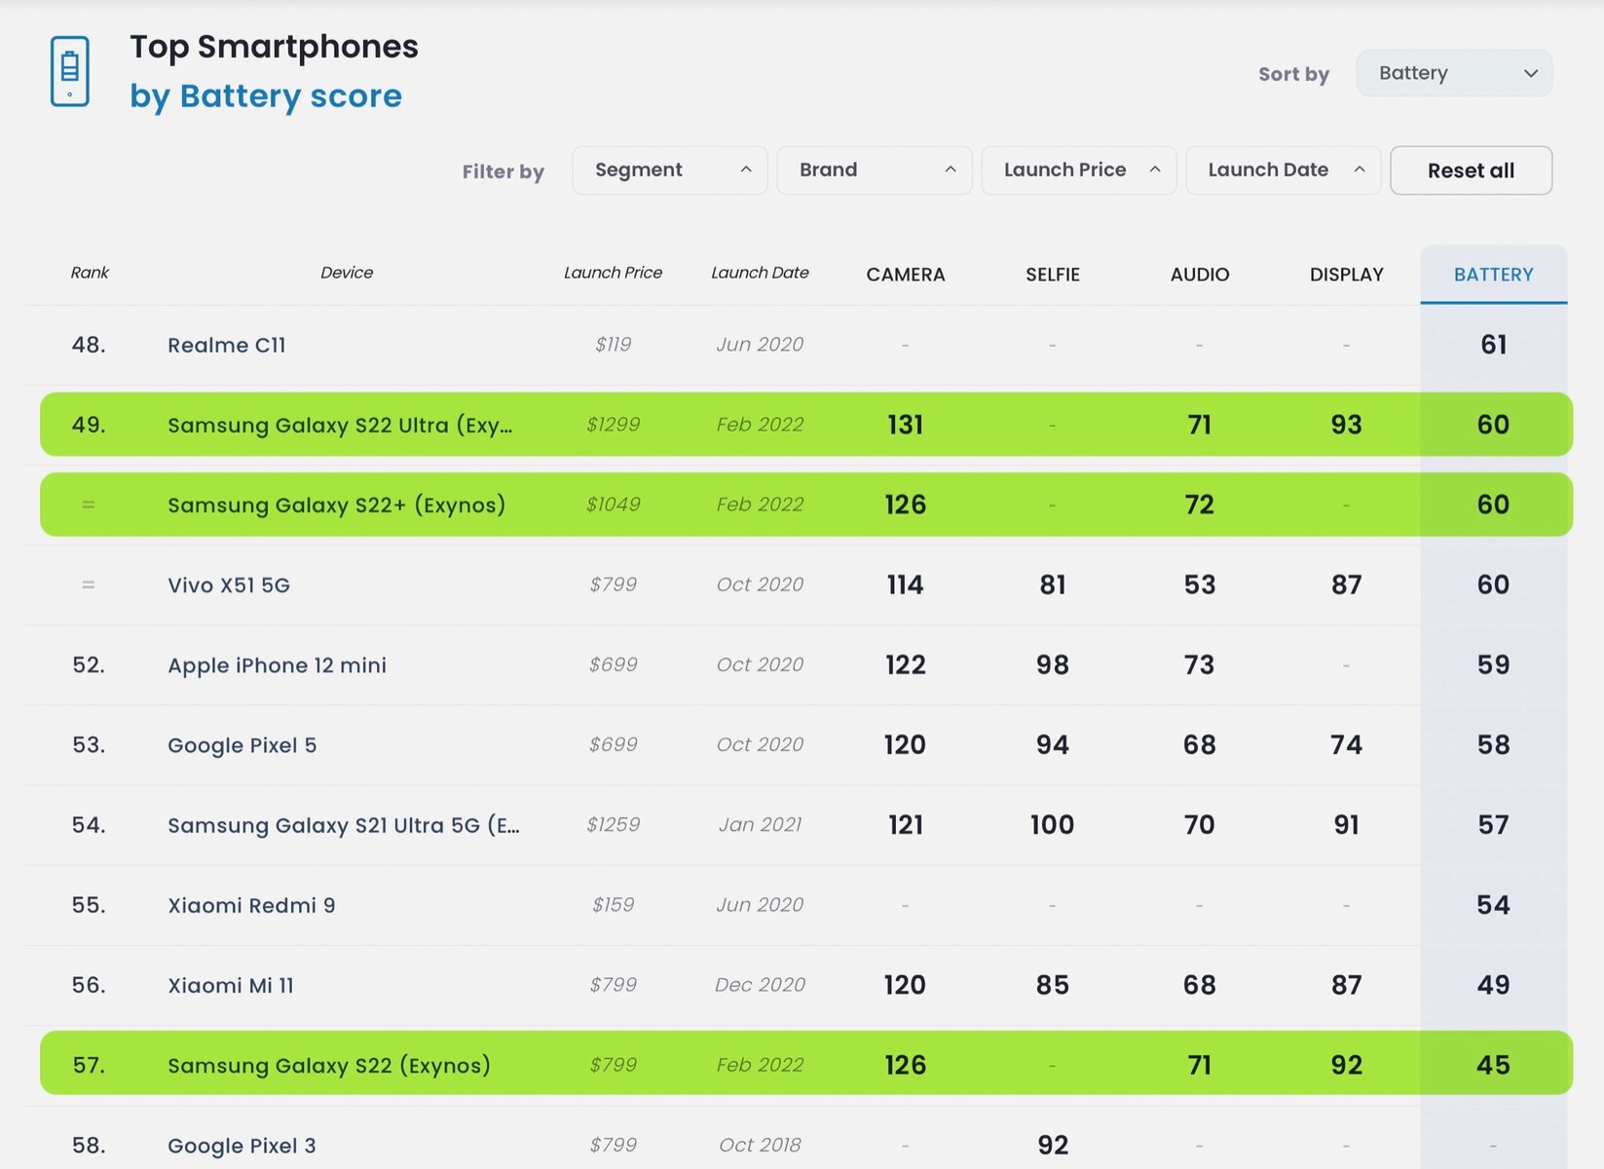
Task: Open the Launch Date filter
Action: pos(1283,170)
